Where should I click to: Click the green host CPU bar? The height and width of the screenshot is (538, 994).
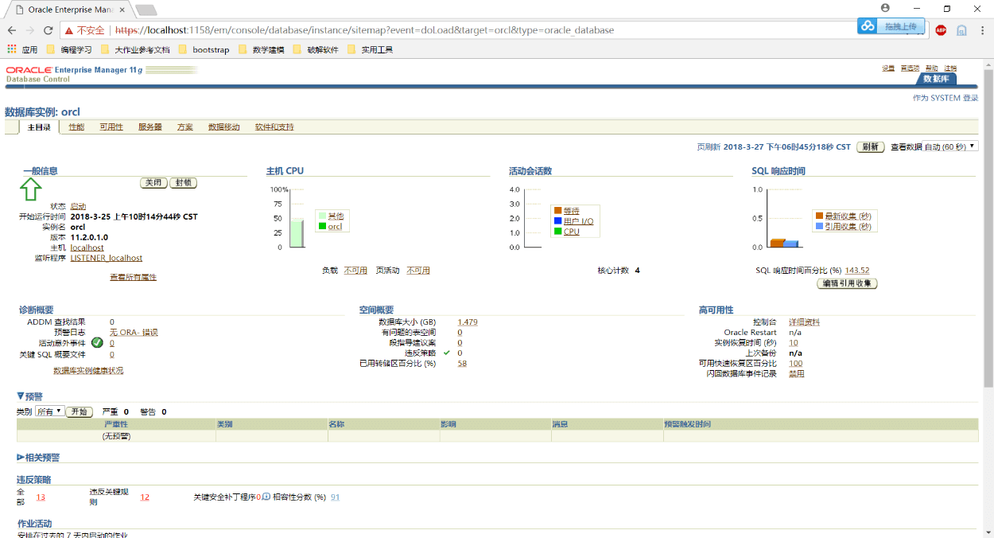296,234
